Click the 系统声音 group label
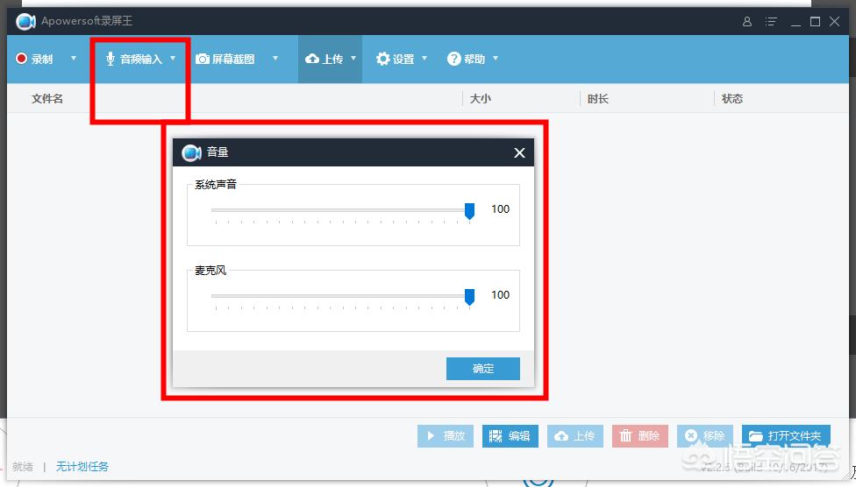The height and width of the screenshot is (487, 856). [x=216, y=184]
